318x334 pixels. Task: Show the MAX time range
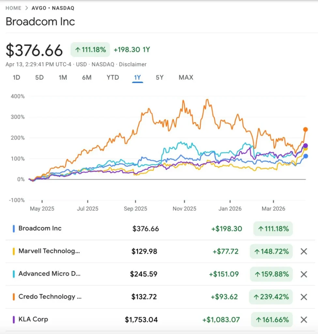coord(186,78)
